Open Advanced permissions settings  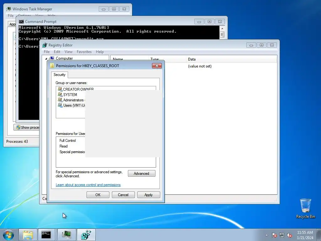click(x=141, y=173)
